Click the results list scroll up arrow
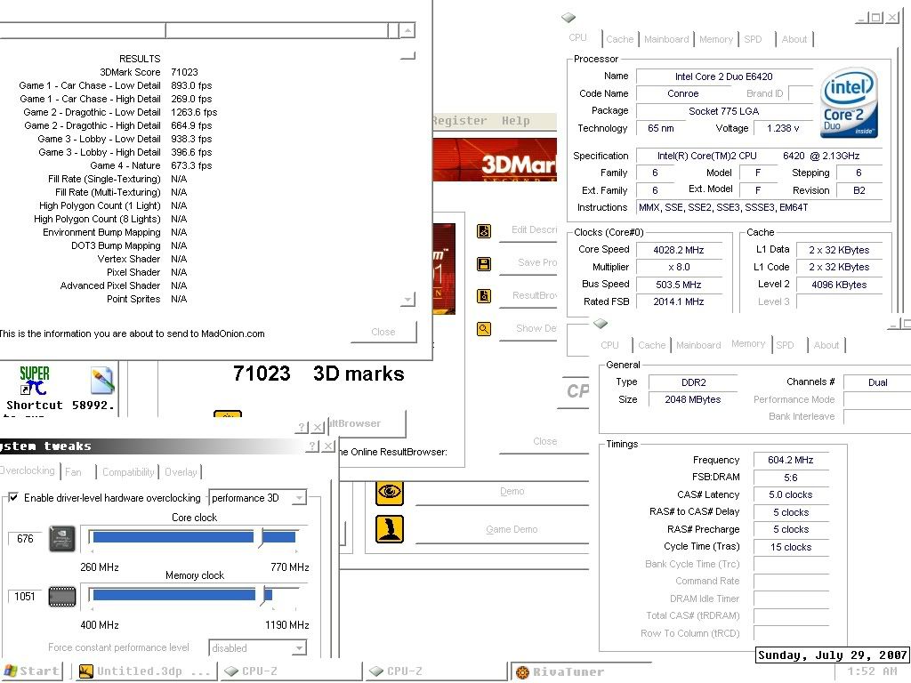The image size is (911, 683). tap(408, 30)
